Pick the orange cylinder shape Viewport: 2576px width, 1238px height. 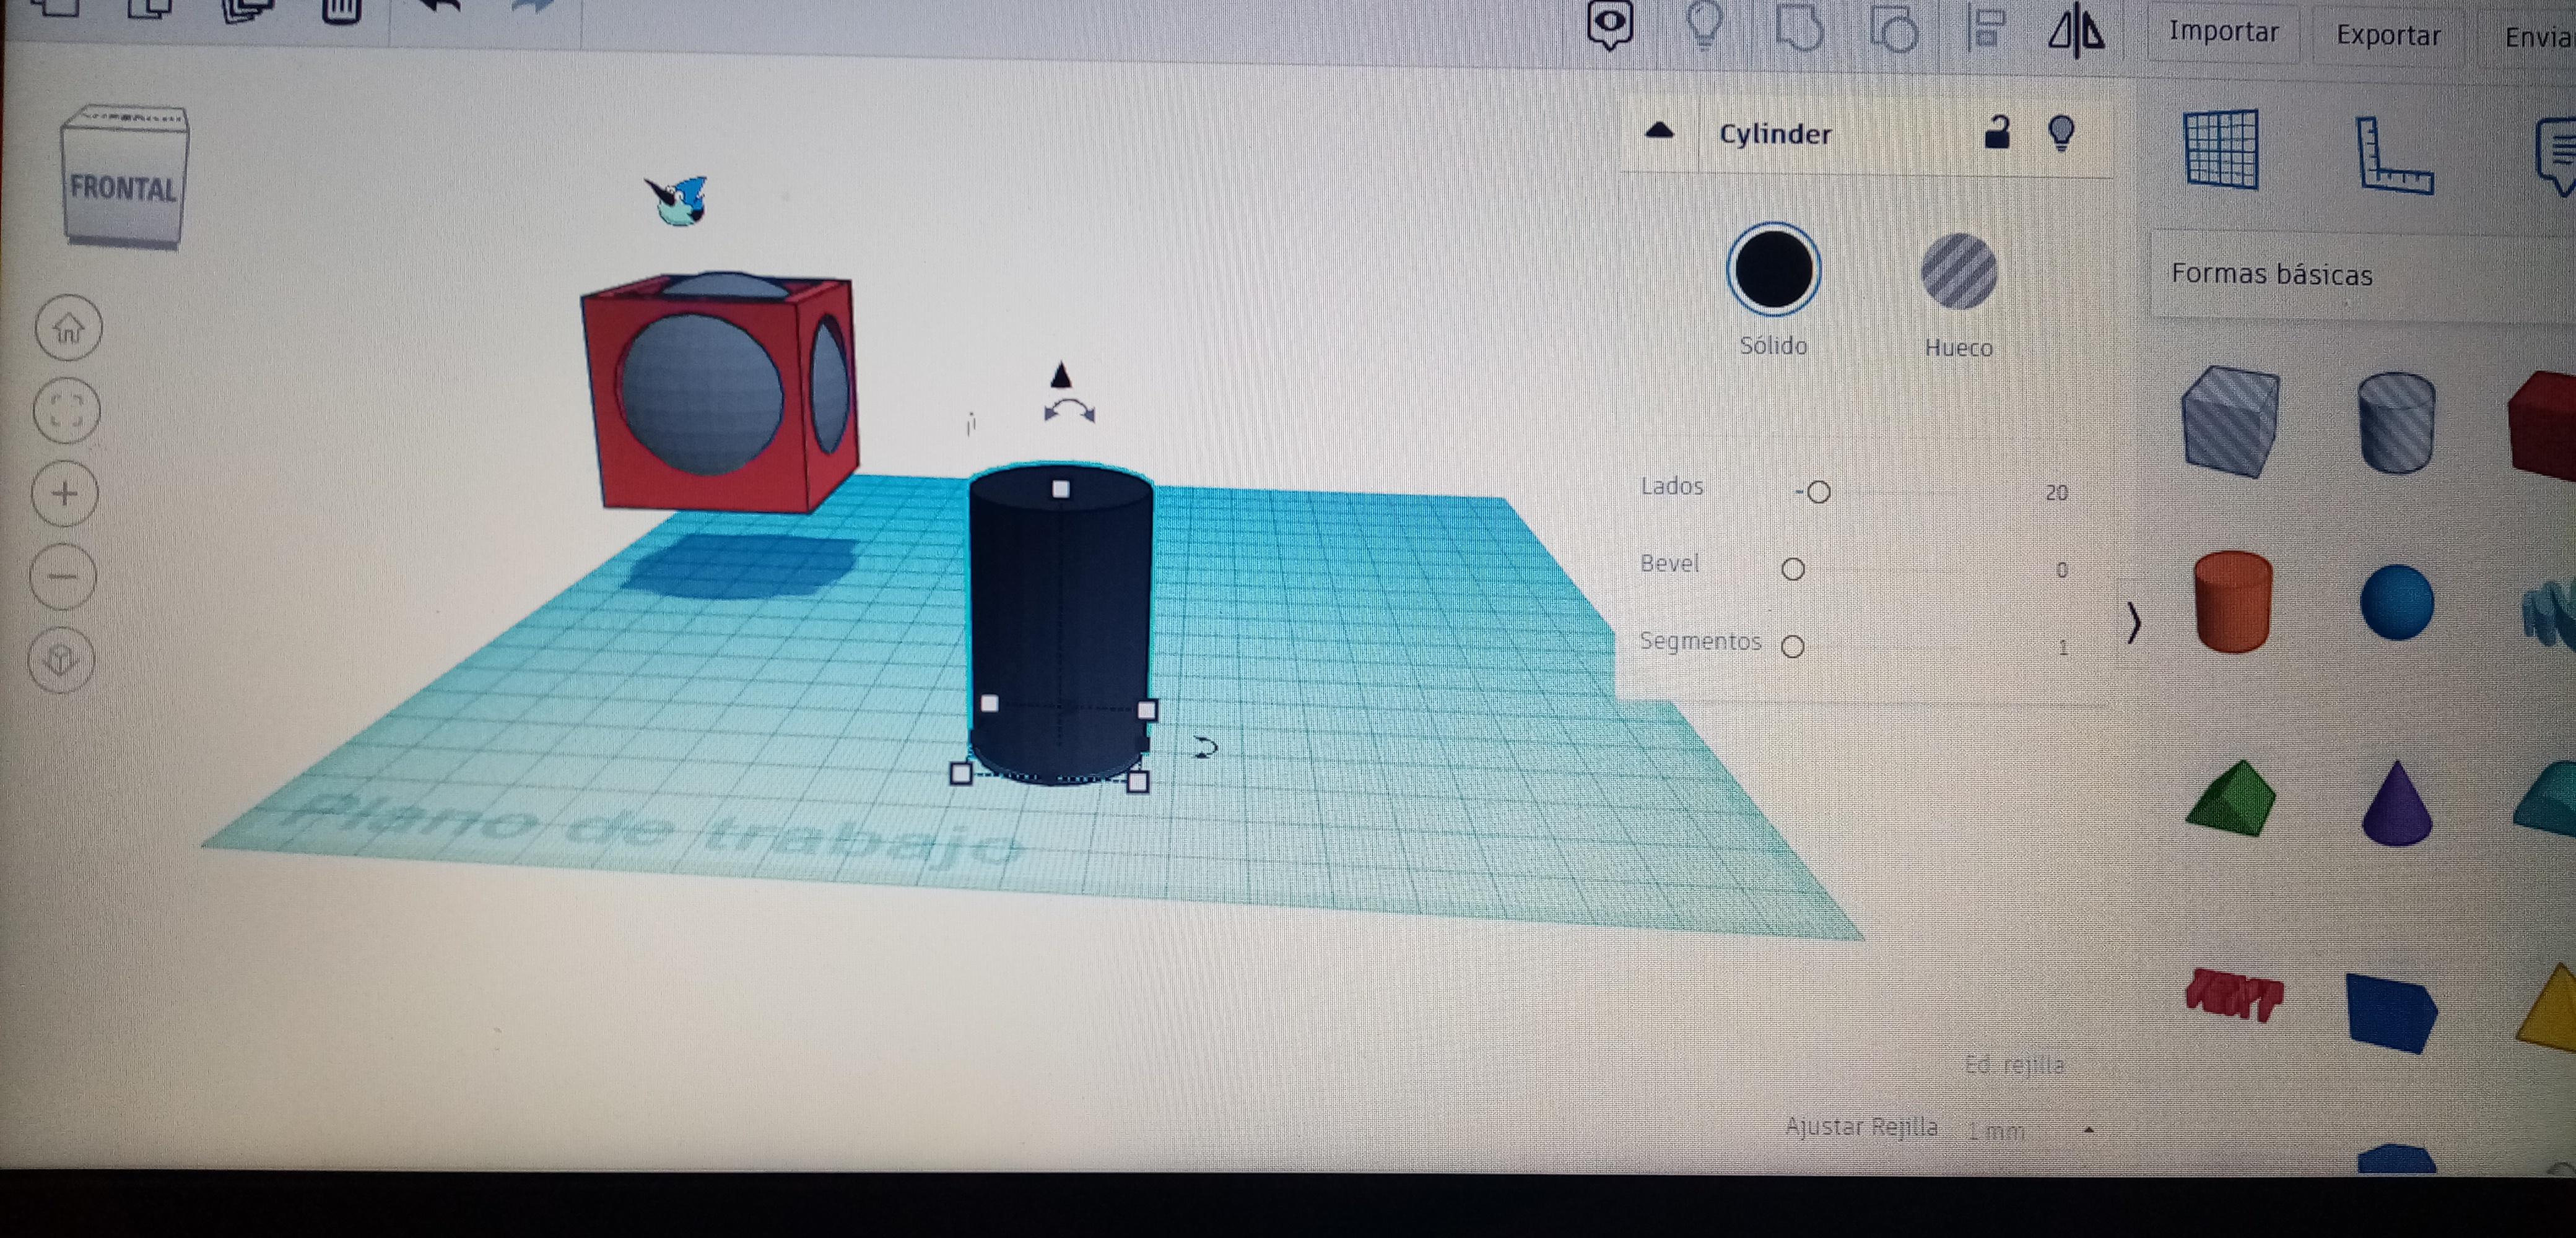pos(2232,602)
